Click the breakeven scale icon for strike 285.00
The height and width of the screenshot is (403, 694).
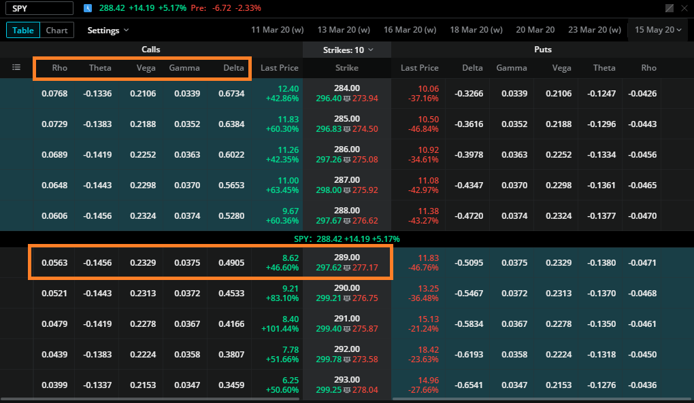[347, 129]
